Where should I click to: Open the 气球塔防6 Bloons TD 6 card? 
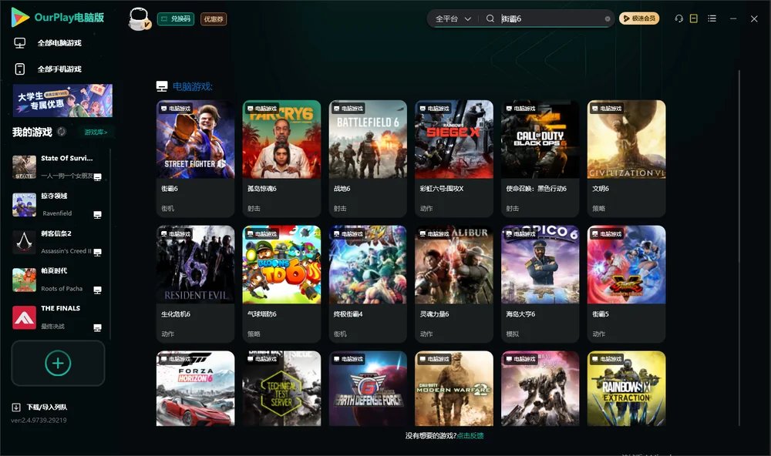(281, 284)
